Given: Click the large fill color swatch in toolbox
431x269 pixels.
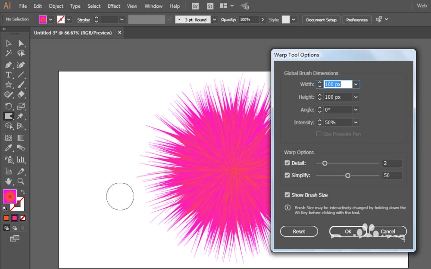Looking at the screenshot, I should (x=9, y=197).
